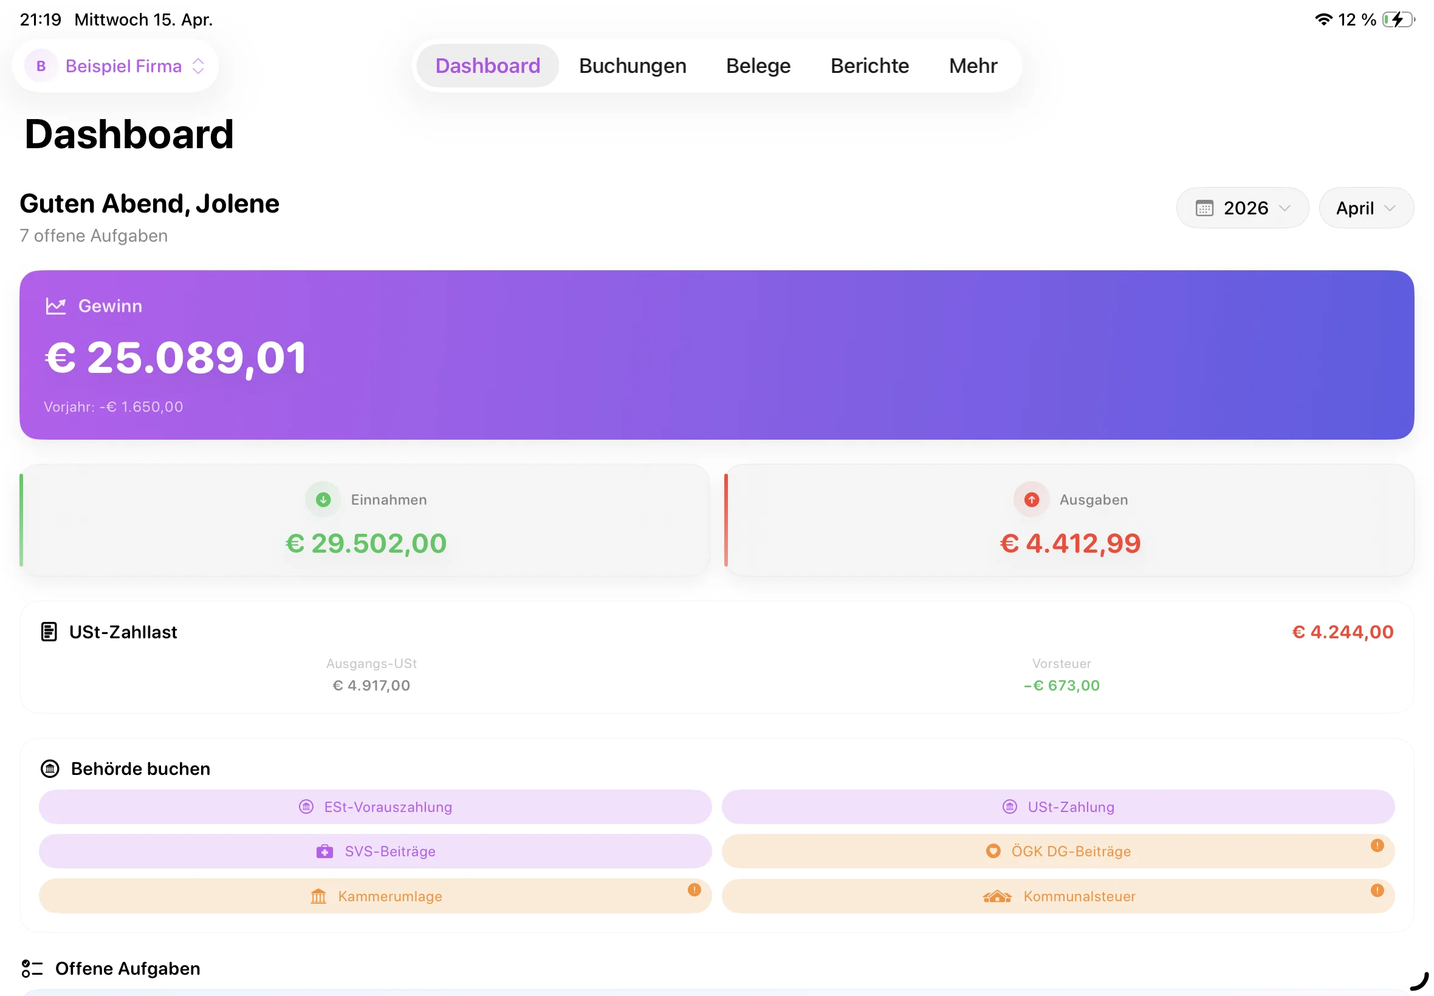Screen dimensions: 1434x996
Task: Switch to the Buchungen tab
Action: pyautogui.click(x=632, y=66)
